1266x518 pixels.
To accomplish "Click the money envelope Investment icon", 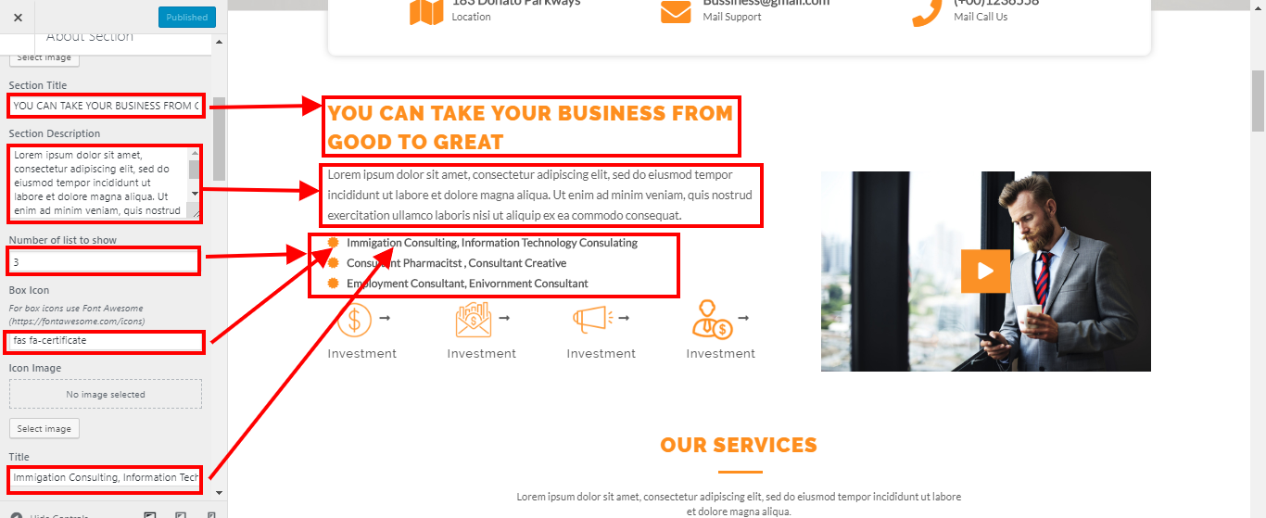I will coord(474,320).
